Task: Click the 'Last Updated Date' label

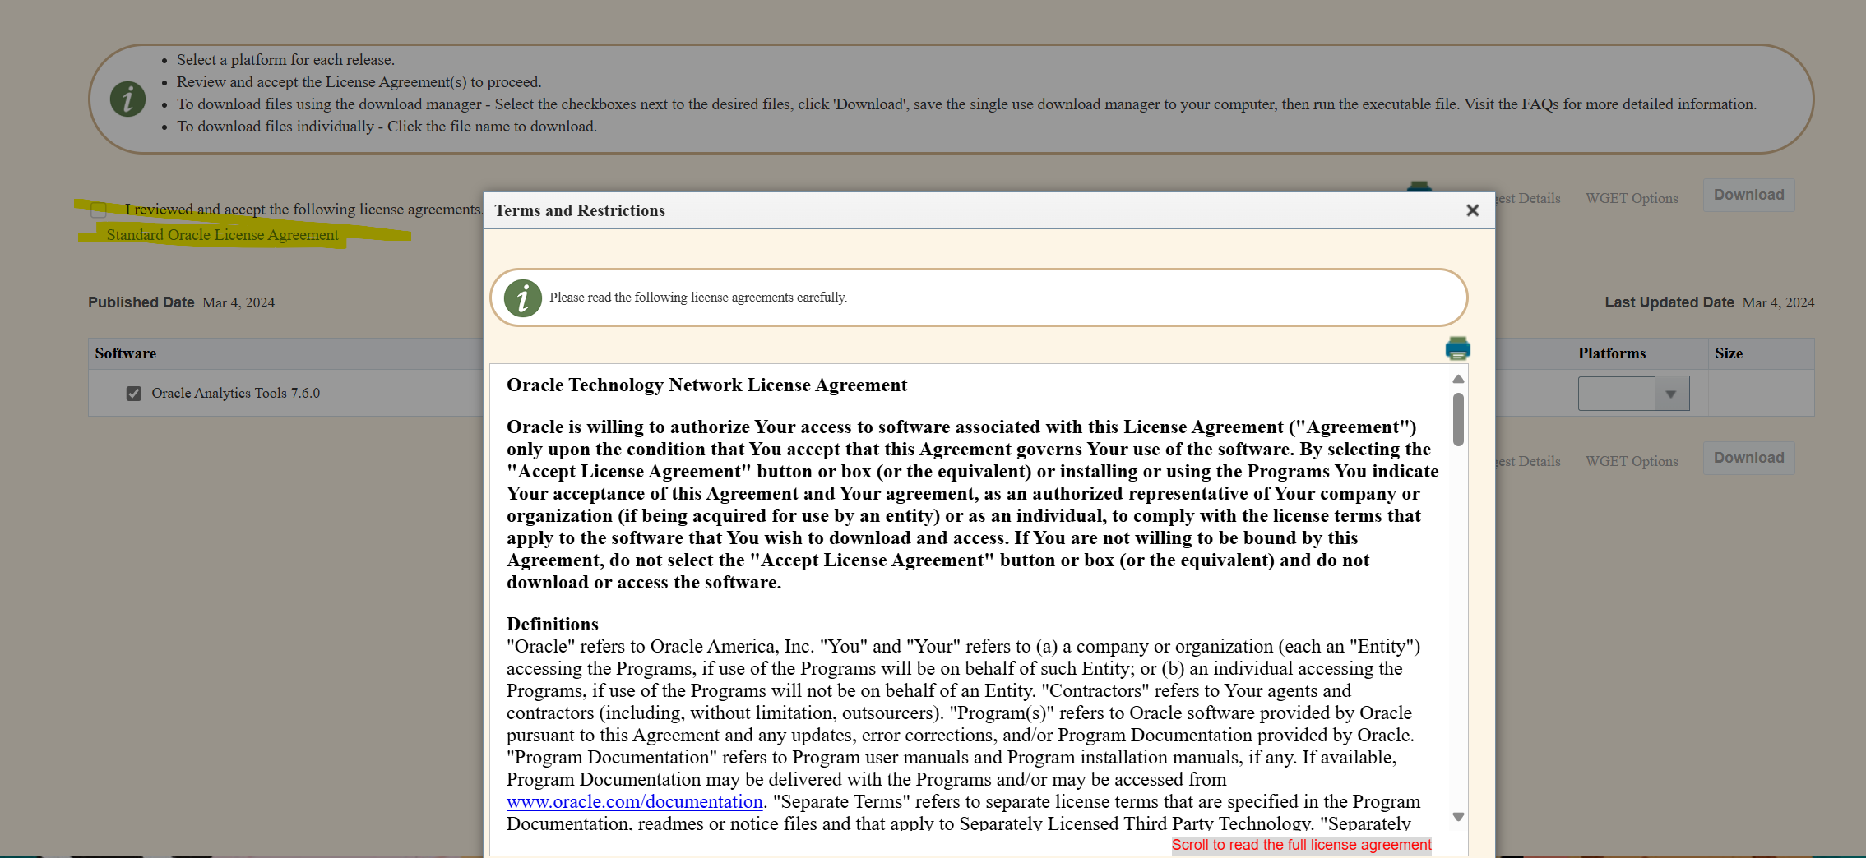Action: [1669, 302]
